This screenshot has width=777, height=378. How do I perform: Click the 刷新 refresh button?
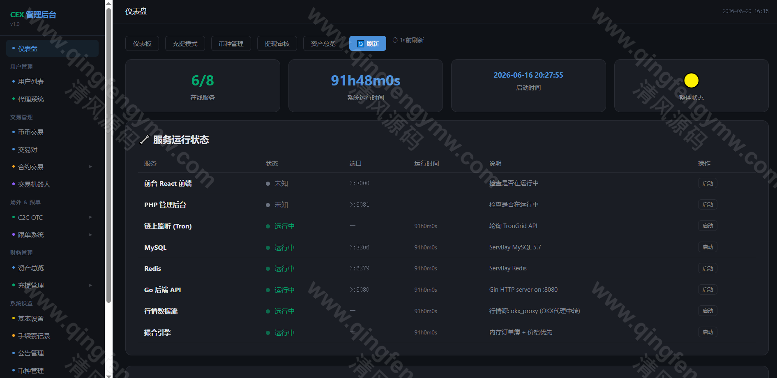click(368, 44)
